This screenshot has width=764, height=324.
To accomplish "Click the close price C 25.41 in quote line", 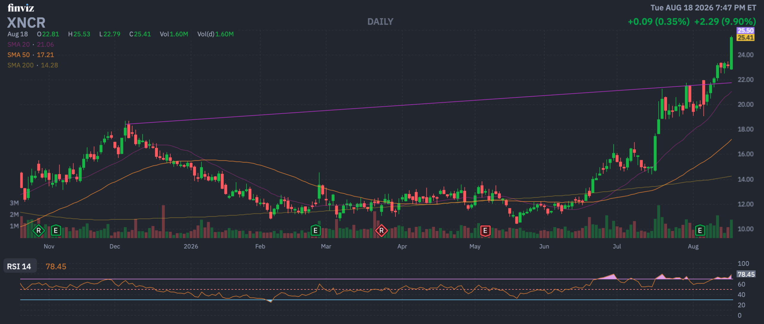I will pos(140,34).
